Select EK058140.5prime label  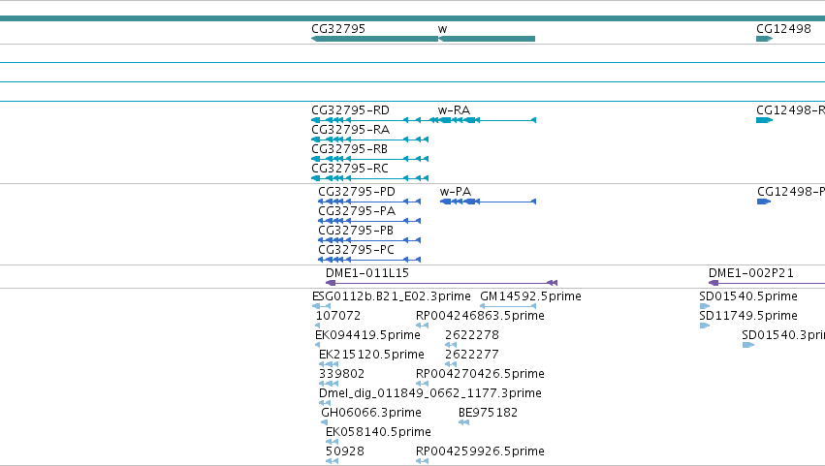click(x=378, y=432)
